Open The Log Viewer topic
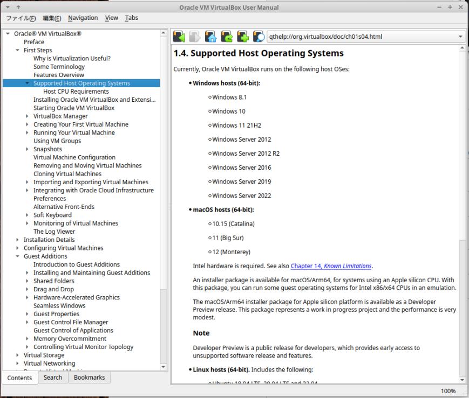Viewport: 469px width, 398px height. (x=54, y=232)
